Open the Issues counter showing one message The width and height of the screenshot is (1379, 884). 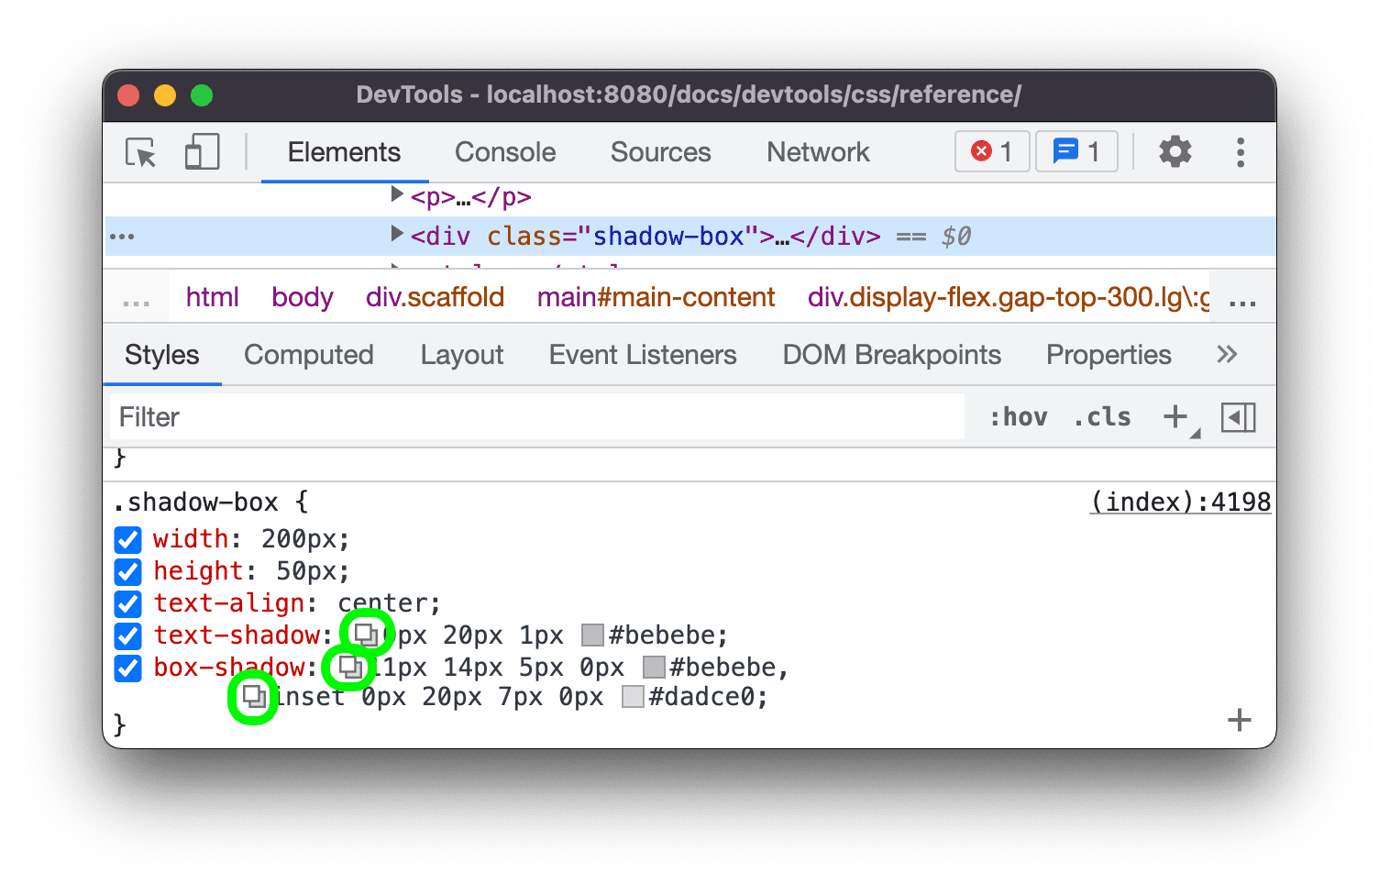(x=1076, y=151)
